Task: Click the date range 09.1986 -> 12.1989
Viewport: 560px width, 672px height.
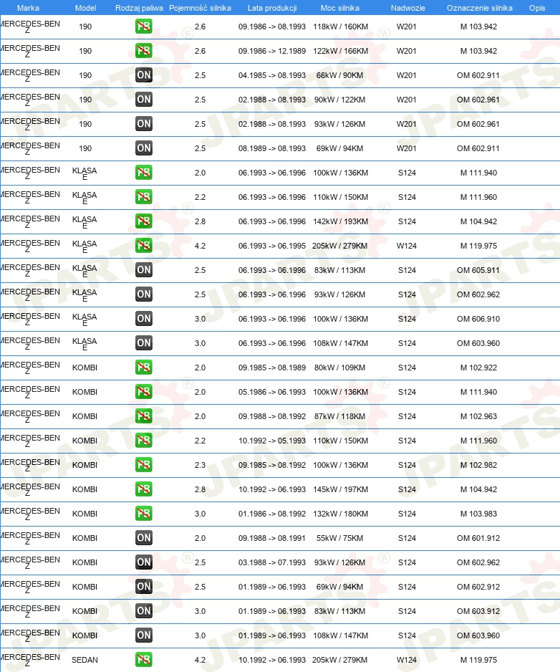Action: click(x=272, y=51)
